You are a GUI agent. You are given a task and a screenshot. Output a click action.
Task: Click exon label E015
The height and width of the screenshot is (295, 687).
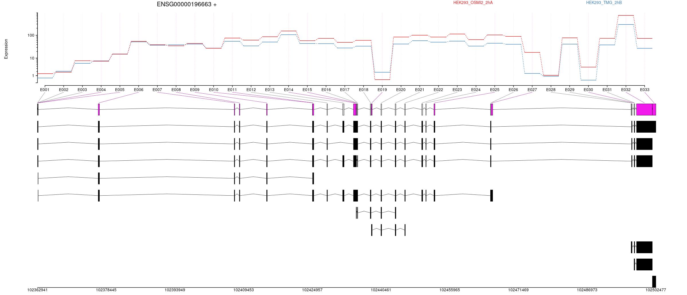[307, 90]
